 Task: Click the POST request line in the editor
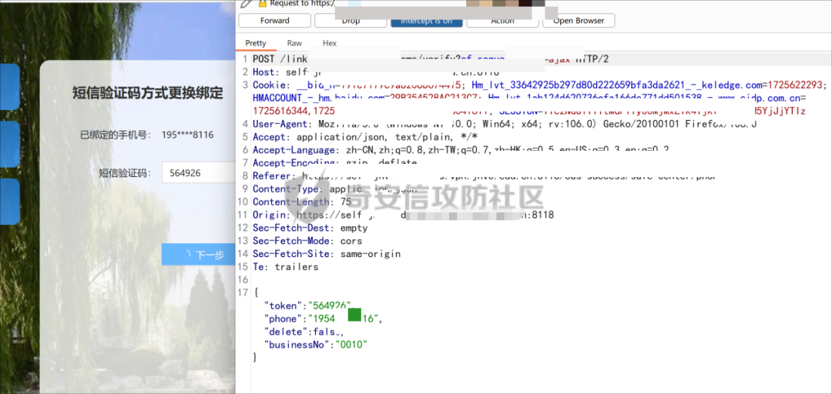coord(431,59)
